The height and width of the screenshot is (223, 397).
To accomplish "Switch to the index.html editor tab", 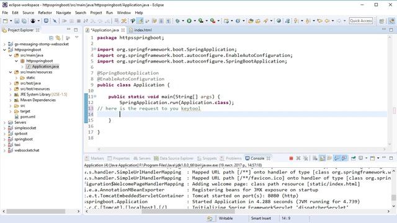I will point(141,30).
